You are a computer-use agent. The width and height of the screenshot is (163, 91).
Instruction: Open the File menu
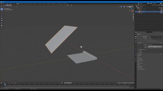tap(3, 4)
